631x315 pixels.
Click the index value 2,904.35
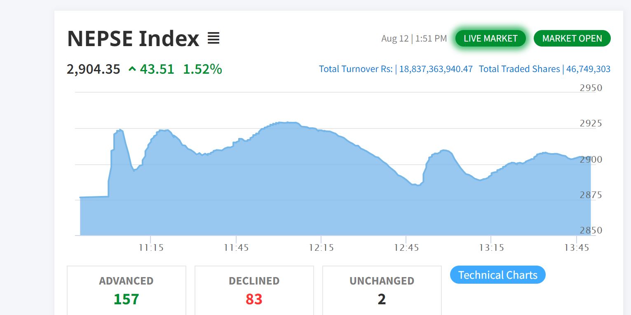coord(94,69)
